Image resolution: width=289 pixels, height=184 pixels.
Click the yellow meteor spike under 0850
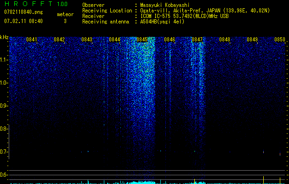[x=280, y=181]
